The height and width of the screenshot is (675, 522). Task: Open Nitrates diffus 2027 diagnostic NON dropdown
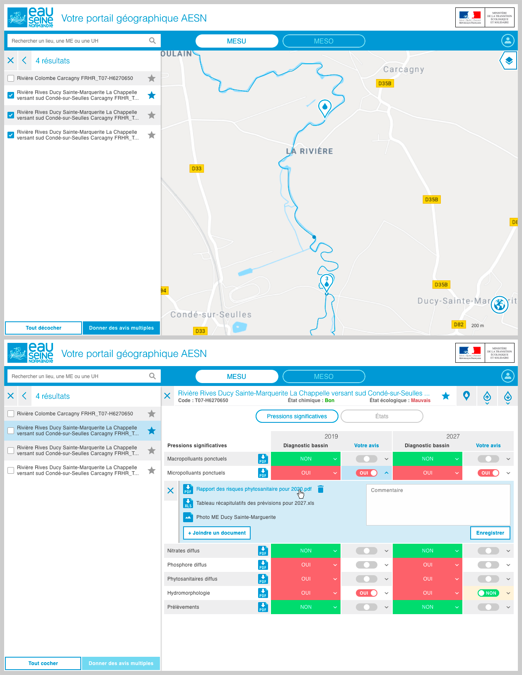[427, 551]
